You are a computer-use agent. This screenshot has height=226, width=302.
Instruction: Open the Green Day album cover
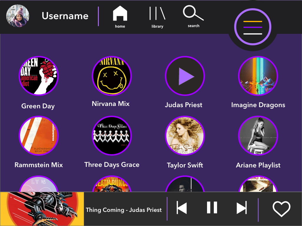pos(39,76)
